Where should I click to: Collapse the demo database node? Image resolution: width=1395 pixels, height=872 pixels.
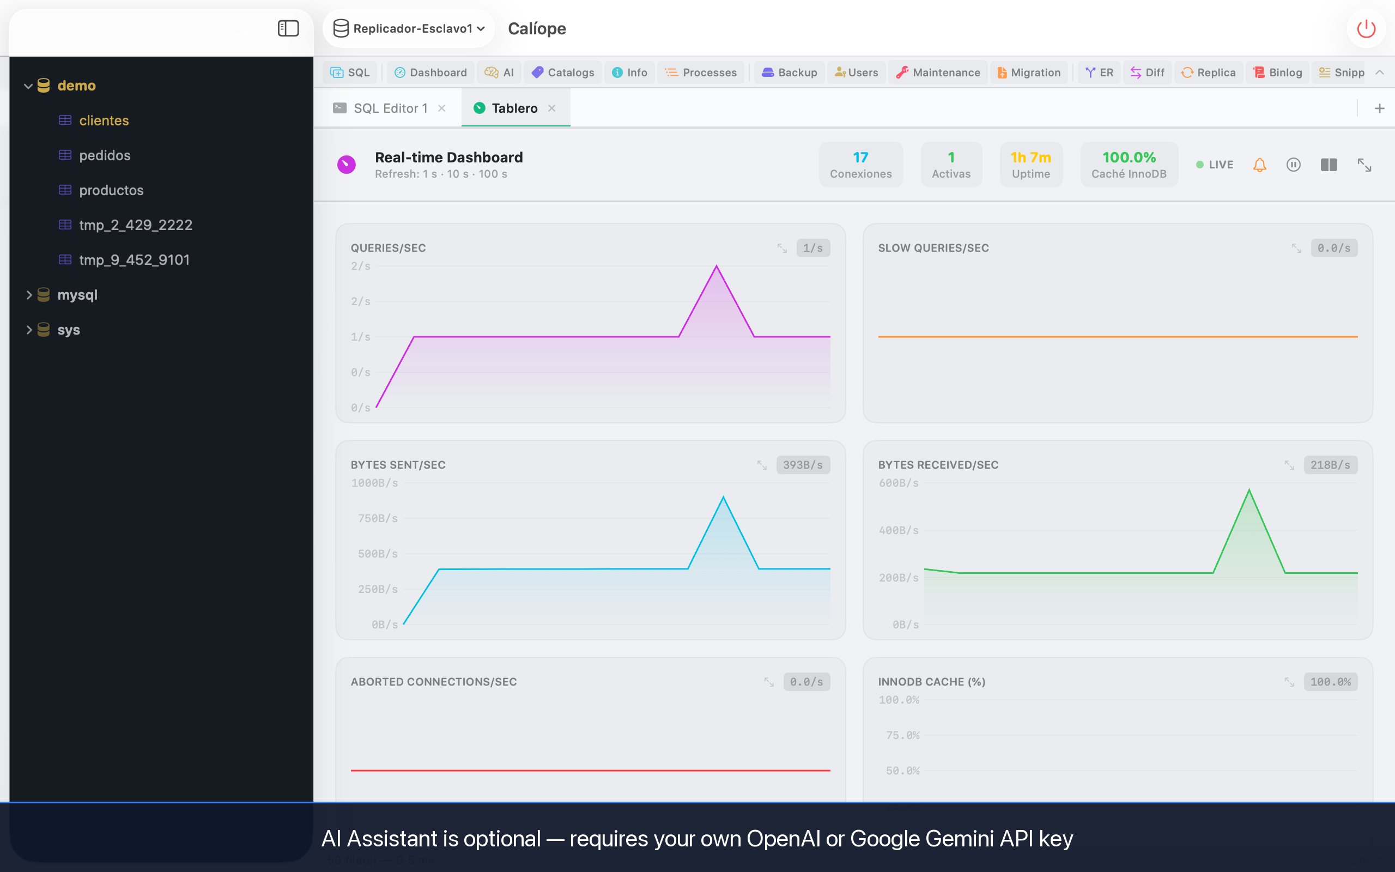(28, 86)
